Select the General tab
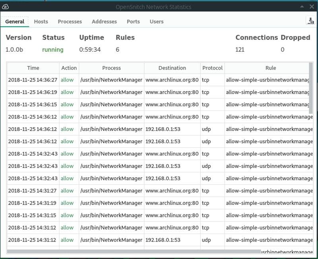This screenshot has height=259, width=318. 14,21
